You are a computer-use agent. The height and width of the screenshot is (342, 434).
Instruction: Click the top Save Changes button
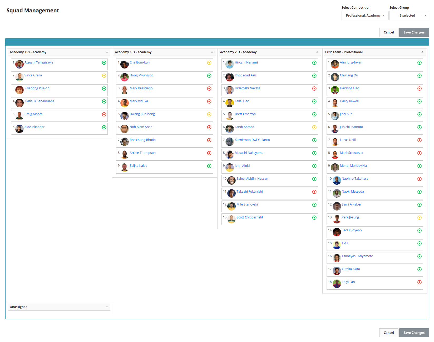tap(414, 32)
